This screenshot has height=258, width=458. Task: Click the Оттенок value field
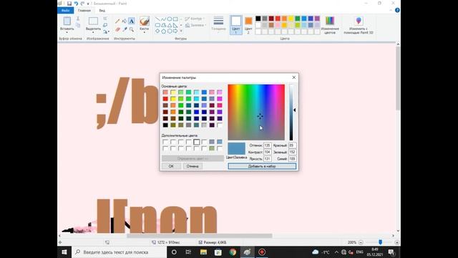[267, 145]
